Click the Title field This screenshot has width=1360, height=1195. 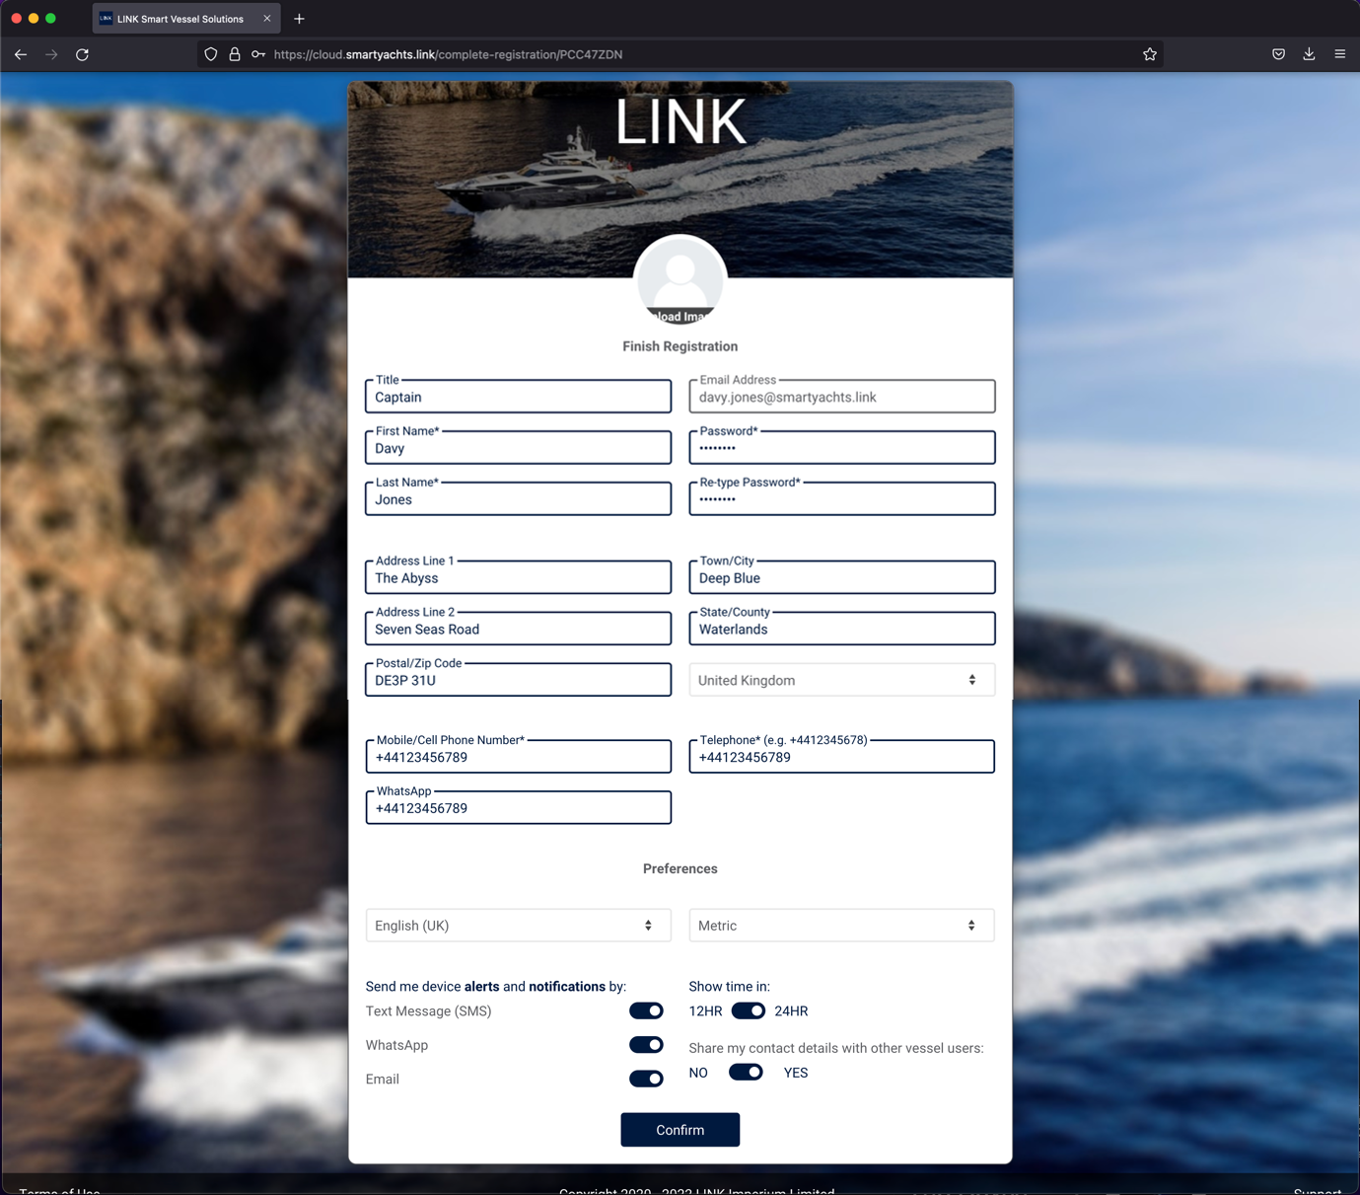tap(519, 397)
